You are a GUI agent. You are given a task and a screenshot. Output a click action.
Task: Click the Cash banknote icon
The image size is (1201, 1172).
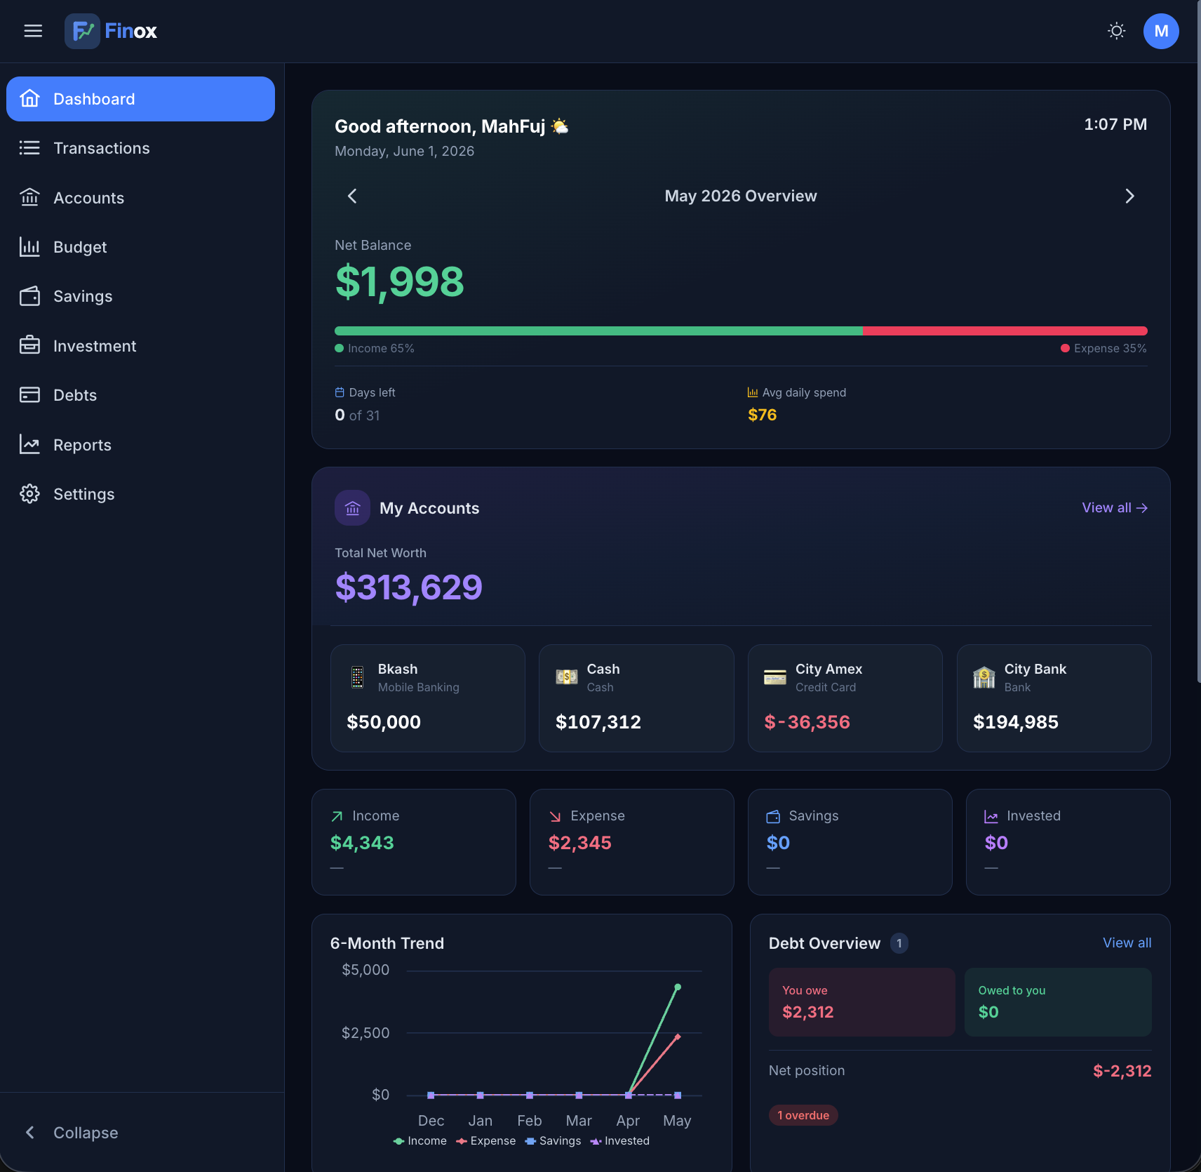point(566,677)
